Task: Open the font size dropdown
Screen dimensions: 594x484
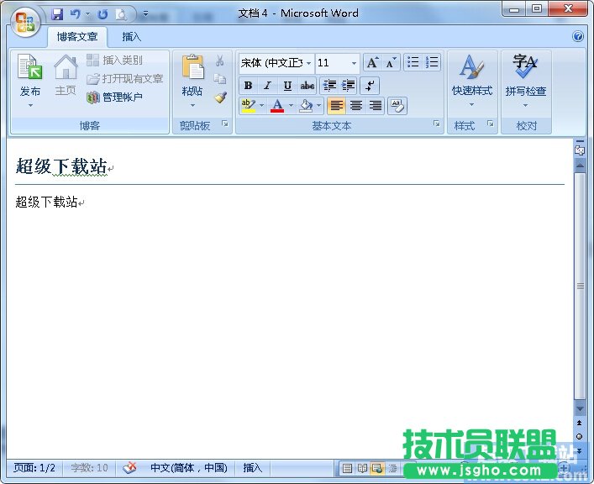Action: [x=354, y=63]
